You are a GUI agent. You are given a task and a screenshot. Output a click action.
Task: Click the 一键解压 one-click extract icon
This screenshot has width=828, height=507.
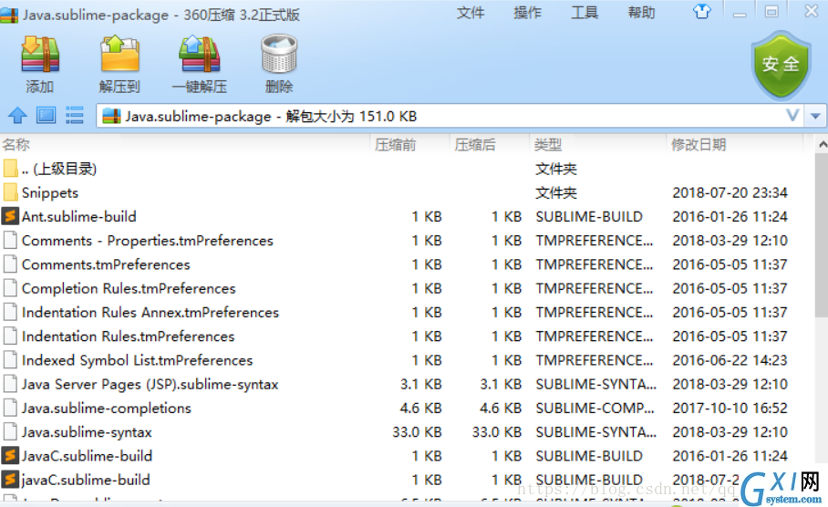click(x=200, y=55)
